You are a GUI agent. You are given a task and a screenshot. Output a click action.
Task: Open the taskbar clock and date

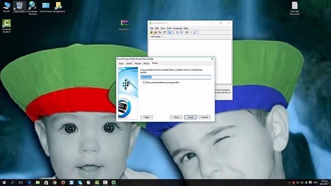click(324, 182)
